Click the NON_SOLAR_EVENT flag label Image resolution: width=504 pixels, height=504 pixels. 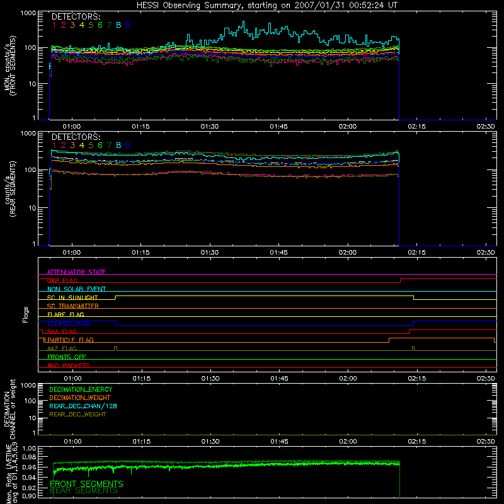tap(76, 289)
